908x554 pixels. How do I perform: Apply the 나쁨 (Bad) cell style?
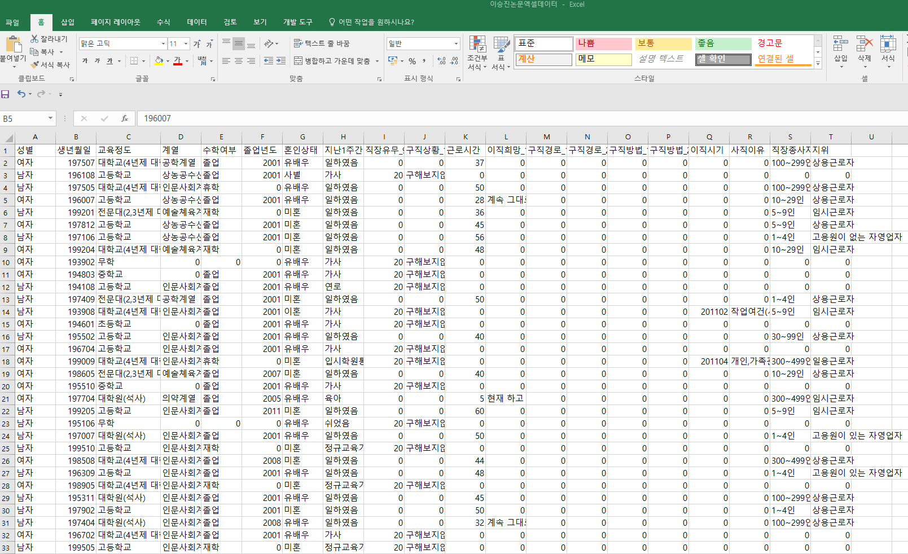[603, 43]
